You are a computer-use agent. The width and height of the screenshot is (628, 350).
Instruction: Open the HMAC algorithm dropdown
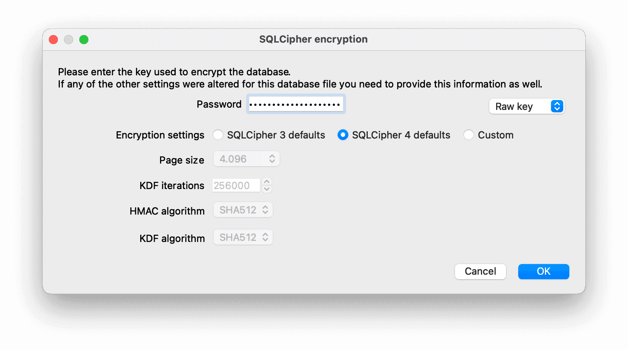pyautogui.click(x=243, y=210)
